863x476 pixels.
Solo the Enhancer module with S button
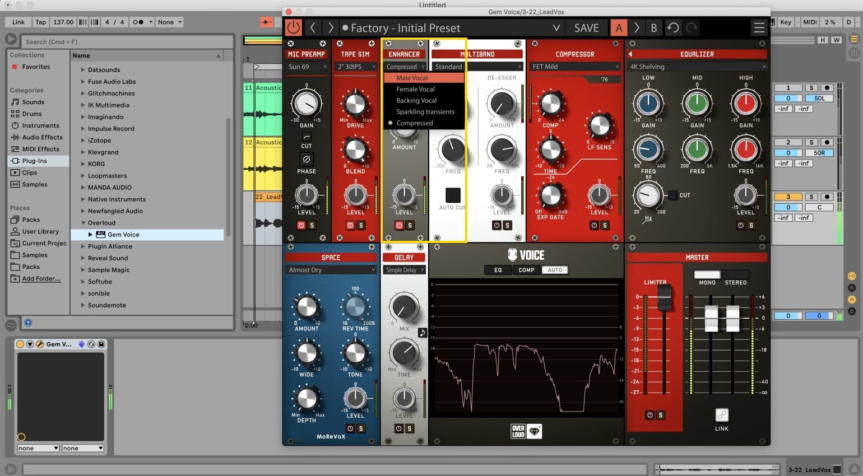(410, 225)
